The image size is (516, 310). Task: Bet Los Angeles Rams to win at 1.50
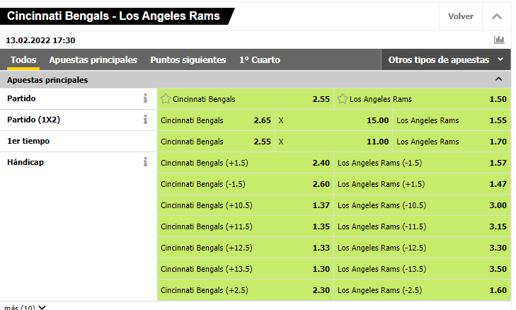click(x=422, y=98)
